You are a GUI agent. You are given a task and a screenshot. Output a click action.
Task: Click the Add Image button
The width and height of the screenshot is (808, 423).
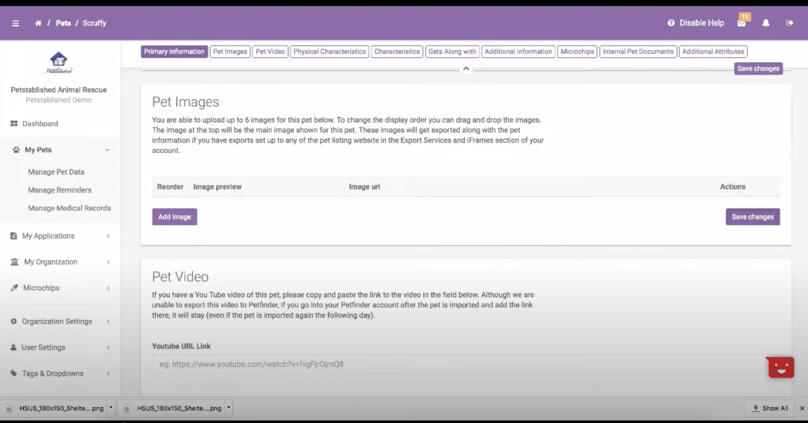pyautogui.click(x=174, y=217)
